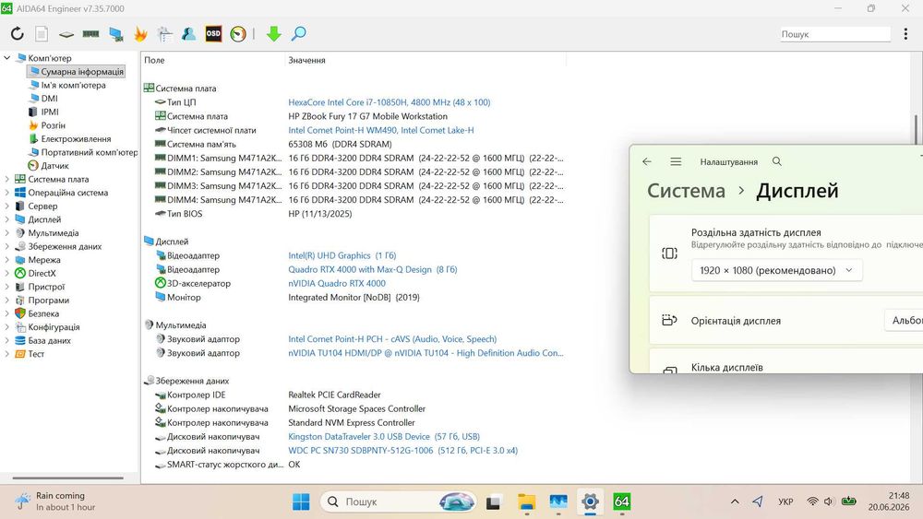This screenshot has height=519, width=923.
Task: Expand the Операційна система tree node
Action: 7,193
